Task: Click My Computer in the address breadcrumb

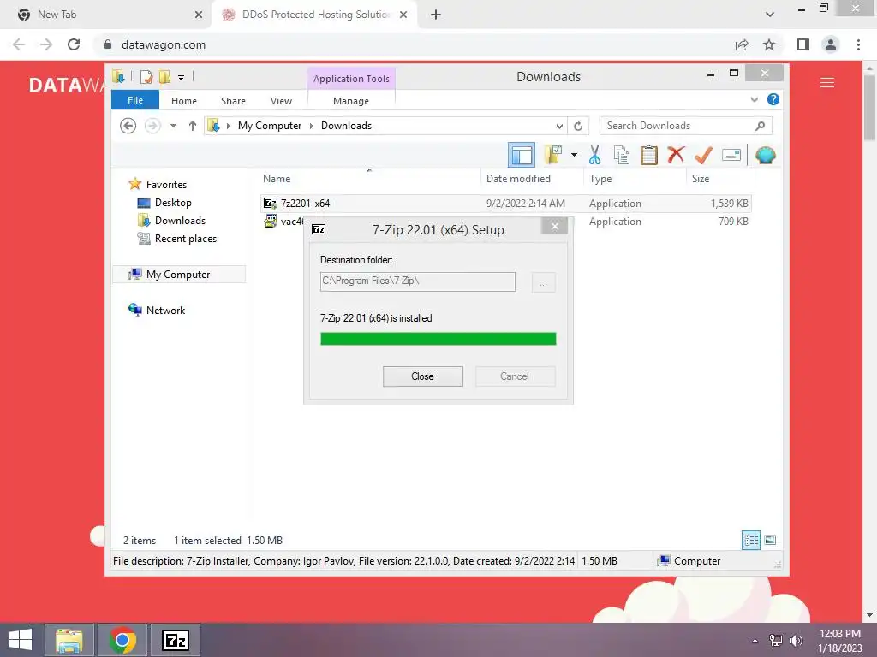Action: (x=270, y=126)
